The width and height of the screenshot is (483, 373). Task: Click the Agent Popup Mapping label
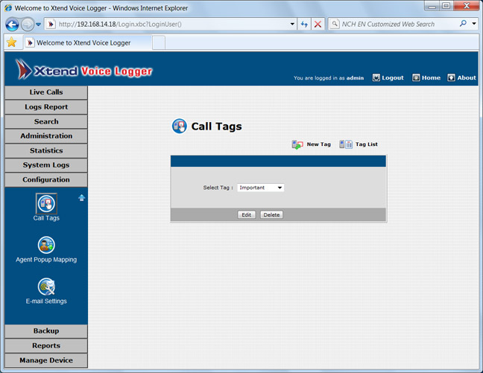[x=46, y=260]
